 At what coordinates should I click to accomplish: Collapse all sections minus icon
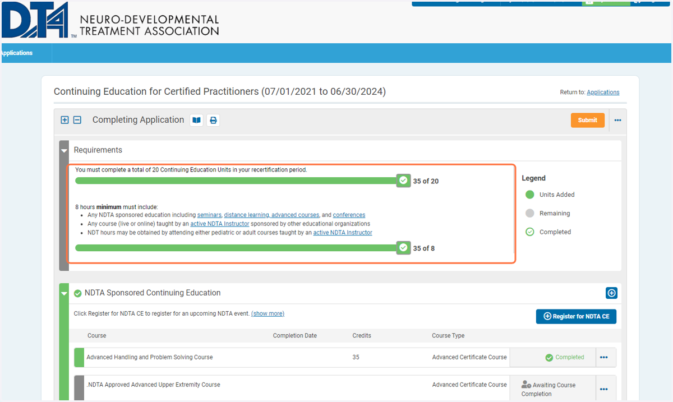pyautogui.click(x=77, y=120)
